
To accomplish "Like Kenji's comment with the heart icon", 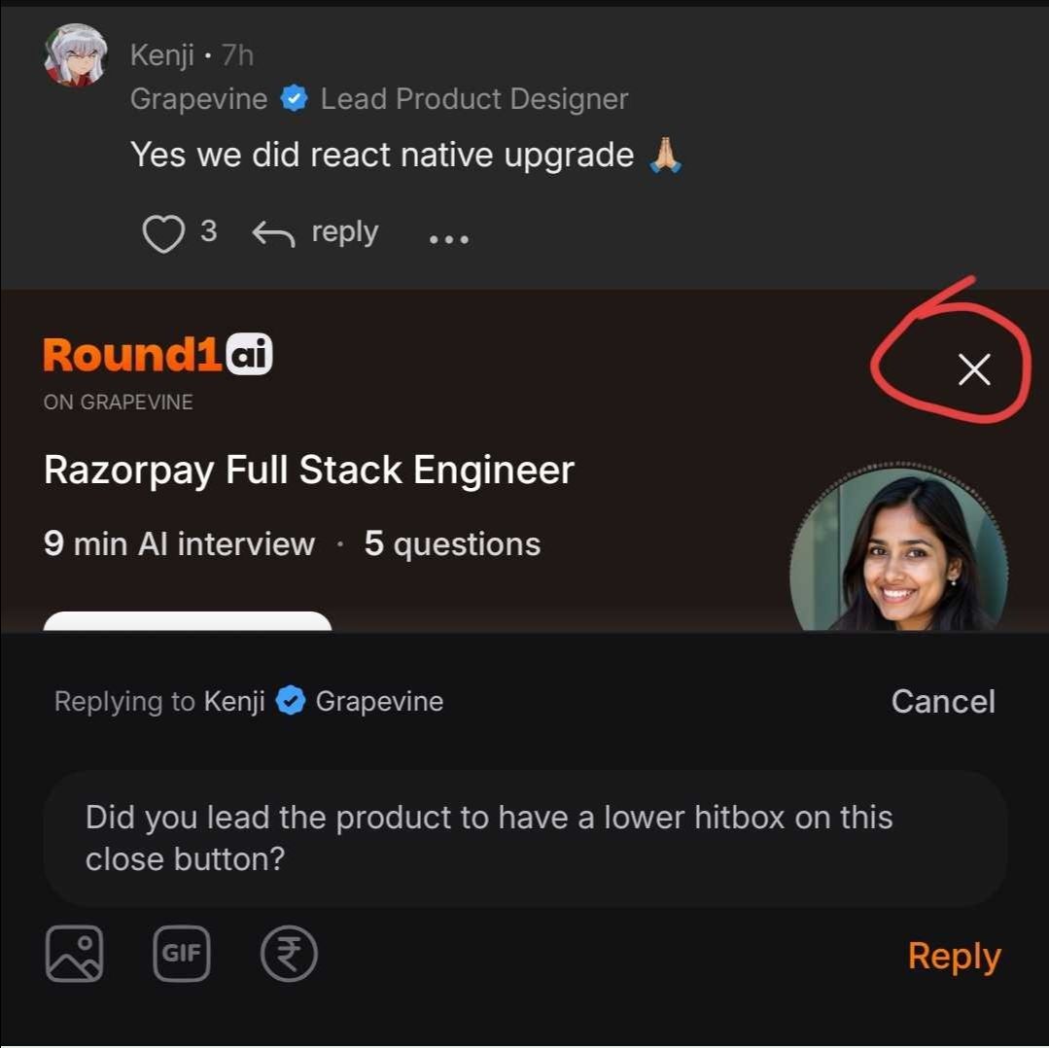I will tap(163, 233).
